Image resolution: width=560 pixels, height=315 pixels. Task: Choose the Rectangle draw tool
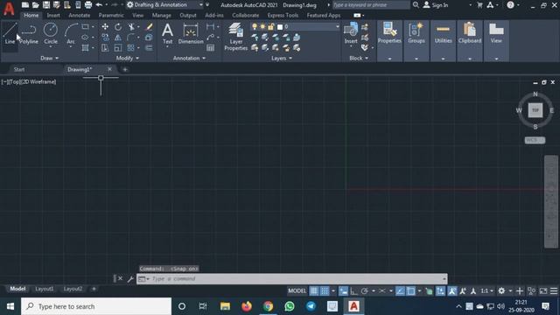coord(86,27)
